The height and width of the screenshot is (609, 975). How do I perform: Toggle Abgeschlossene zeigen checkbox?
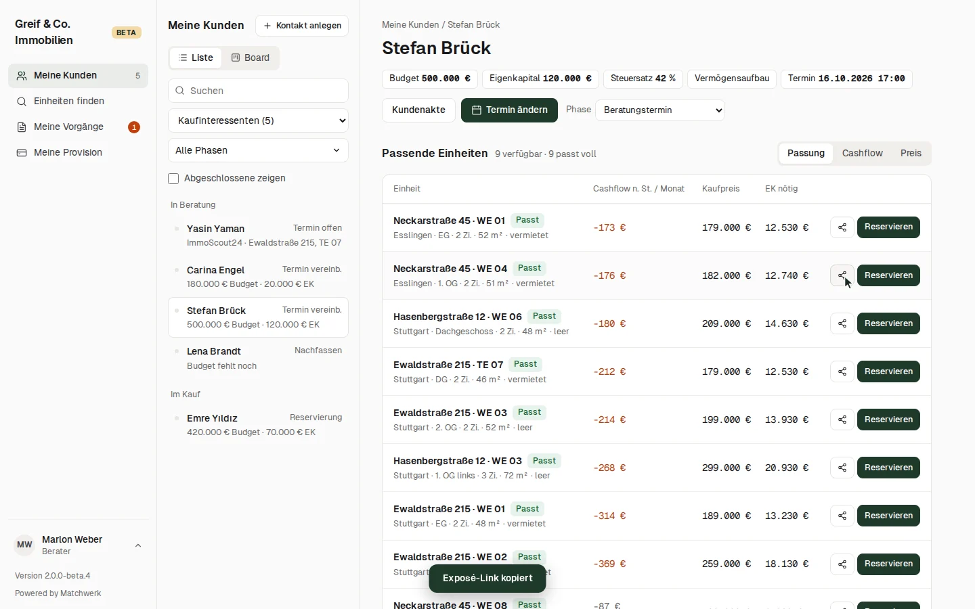[173, 179]
